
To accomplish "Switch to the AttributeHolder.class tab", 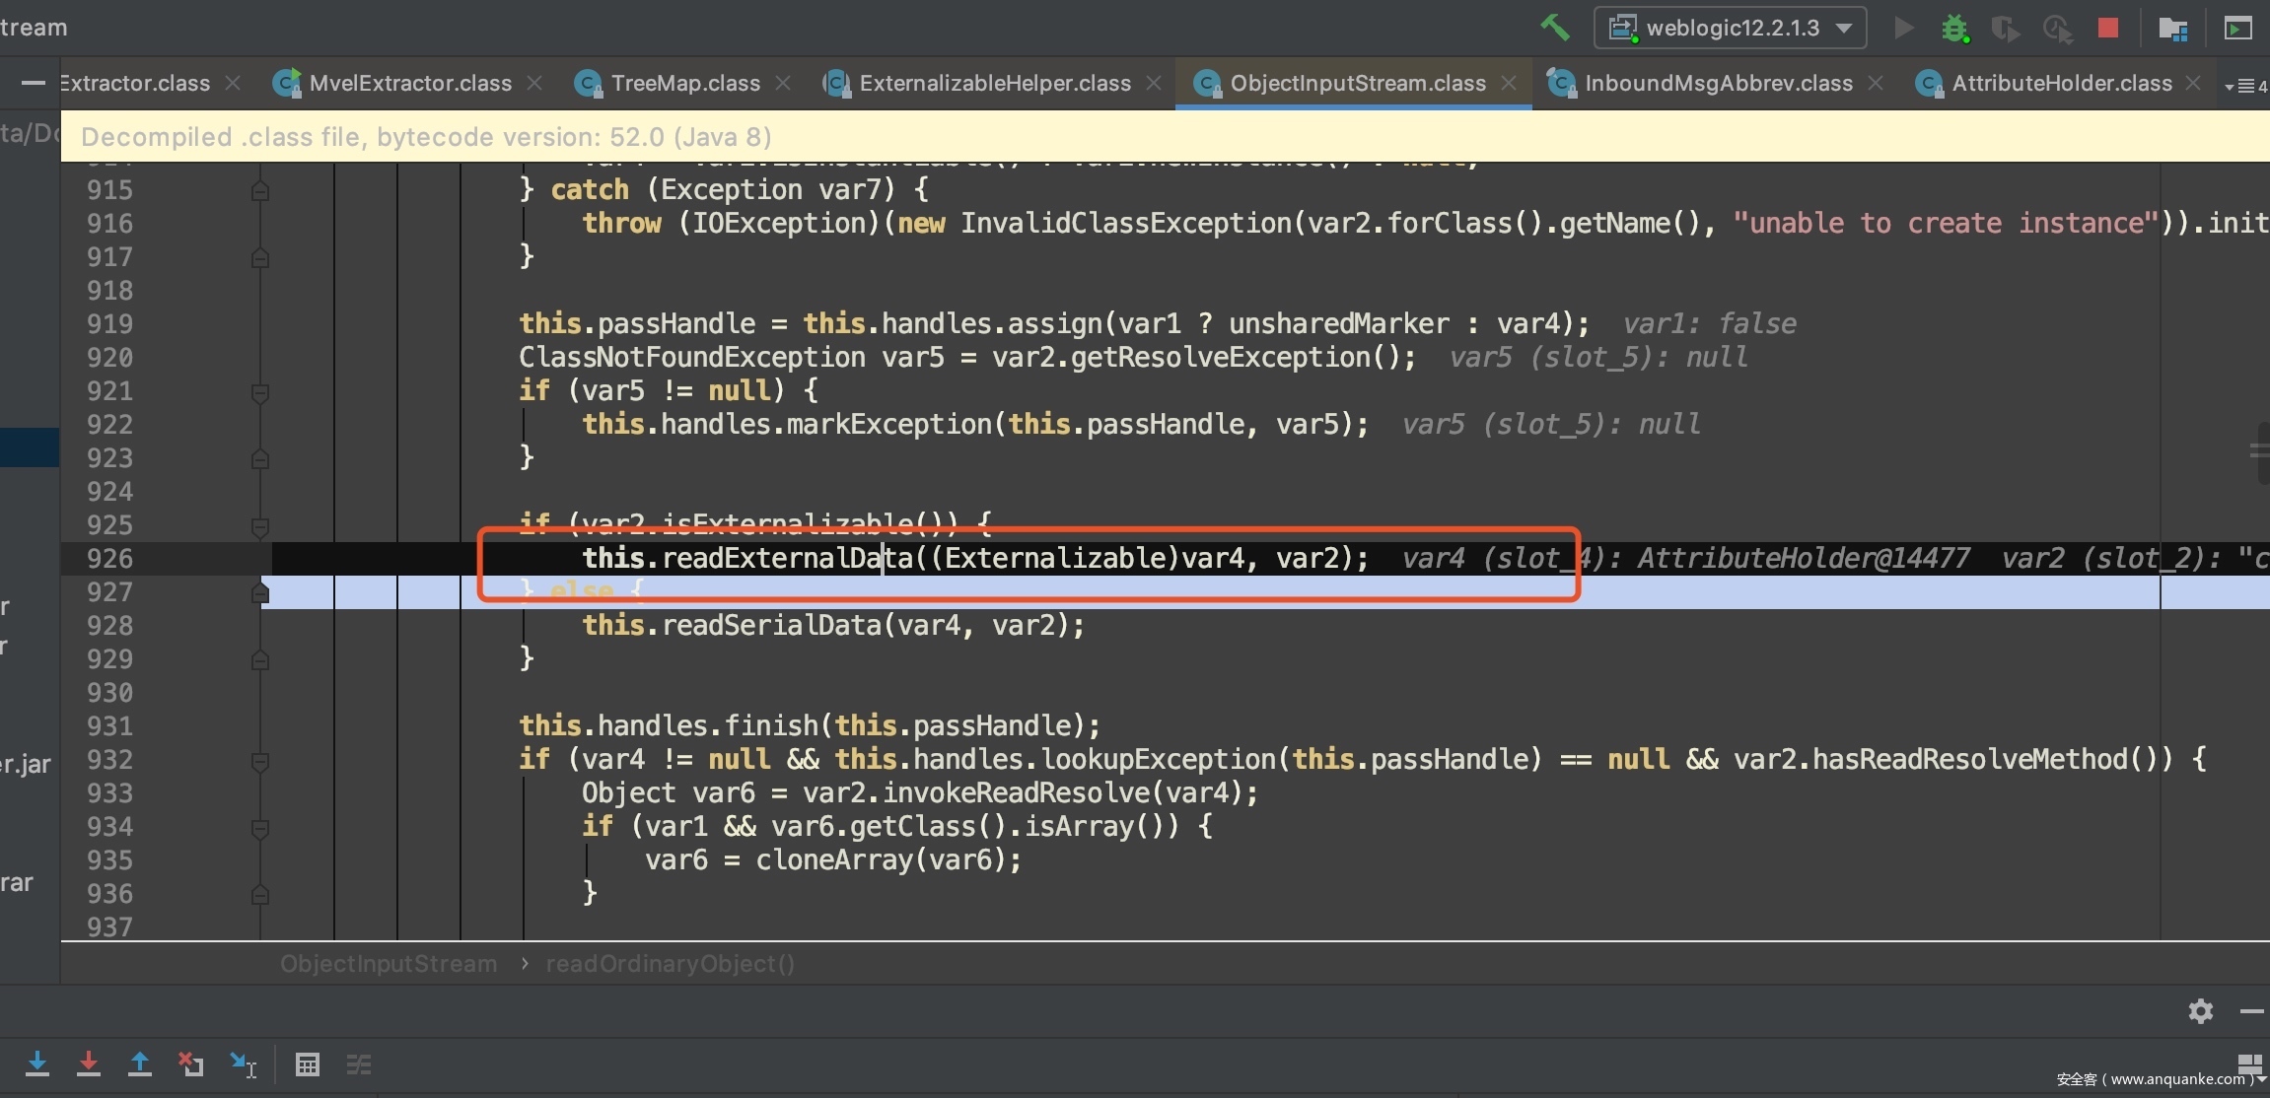I will click(x=2061, y=84).
